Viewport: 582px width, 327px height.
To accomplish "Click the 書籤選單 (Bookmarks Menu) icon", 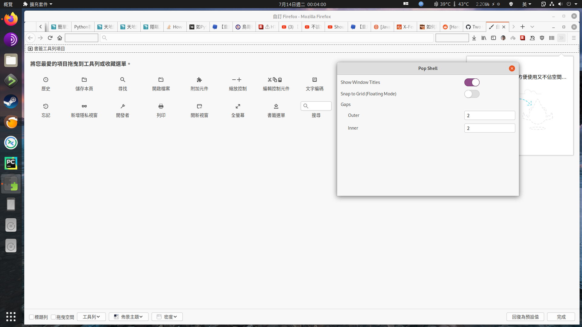I will coord(276,106).
